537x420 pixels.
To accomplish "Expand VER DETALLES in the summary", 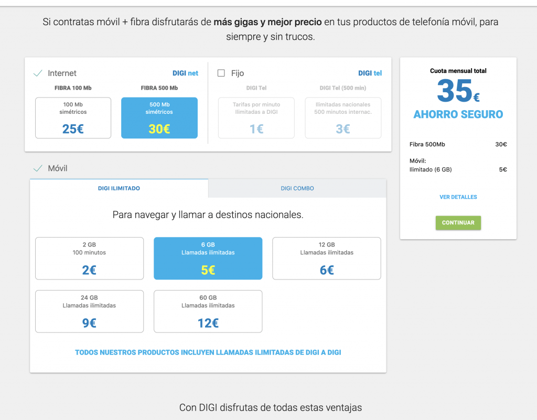I will tap(458, 197).
